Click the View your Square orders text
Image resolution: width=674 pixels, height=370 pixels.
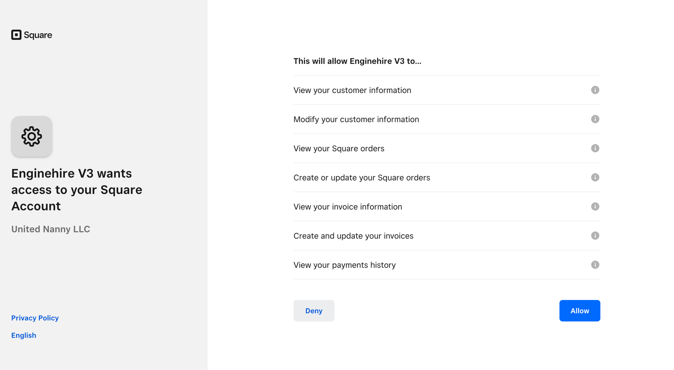click(x=339, y=148)
